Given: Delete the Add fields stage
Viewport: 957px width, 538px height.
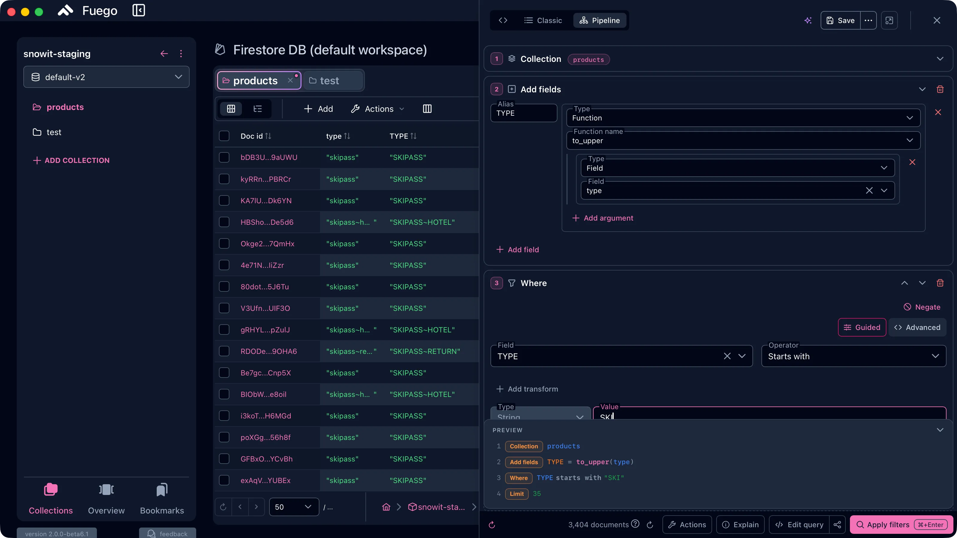Looking at the screenshot, I should [x=940, y=89].
